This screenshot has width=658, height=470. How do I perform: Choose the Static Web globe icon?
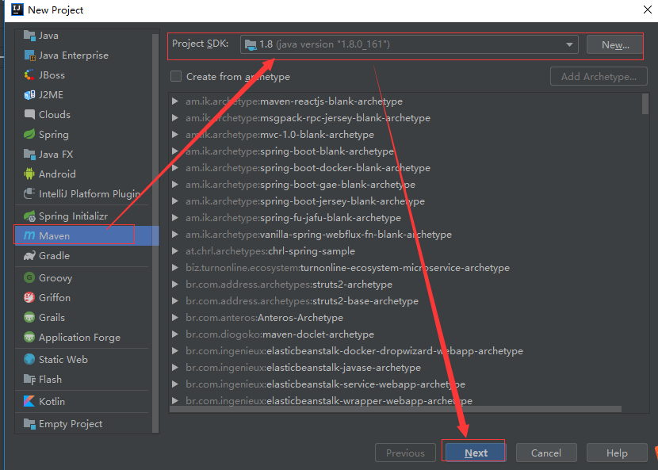[29, 359]
